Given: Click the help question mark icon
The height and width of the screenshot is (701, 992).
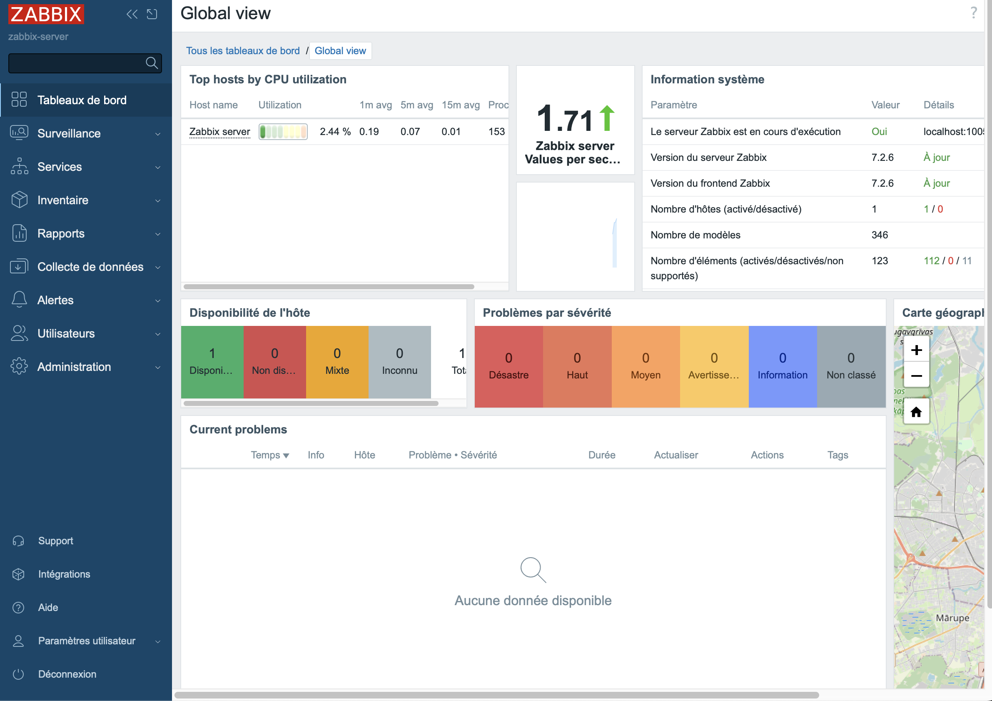Looking at the screenshot, I should (973, 13).
